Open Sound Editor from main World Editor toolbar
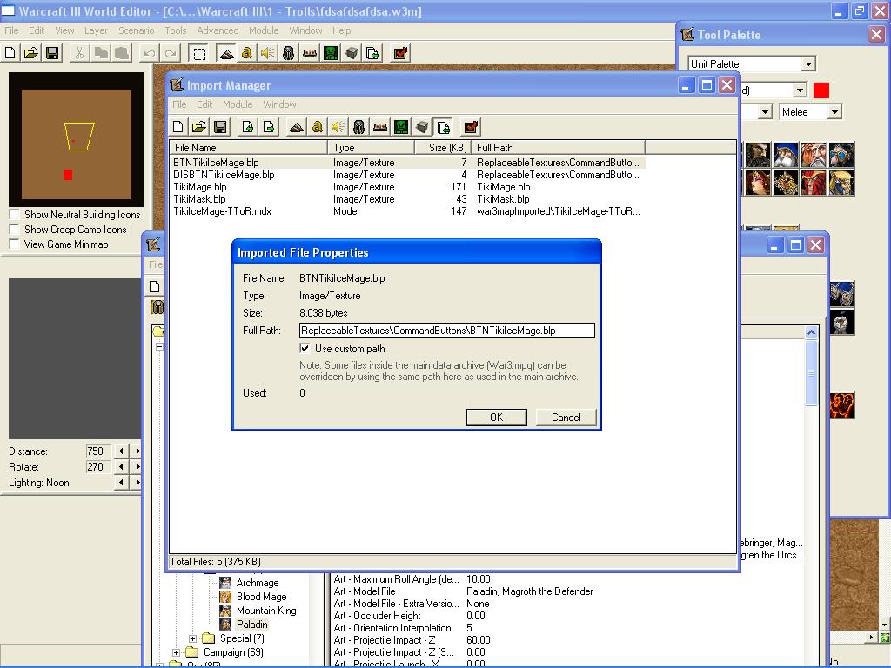 [268, 53]
